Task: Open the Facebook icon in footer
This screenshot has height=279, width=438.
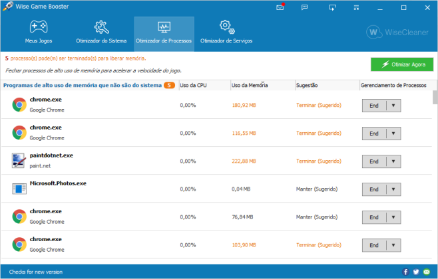Action: pyautogui.click(x=405, y=272)
